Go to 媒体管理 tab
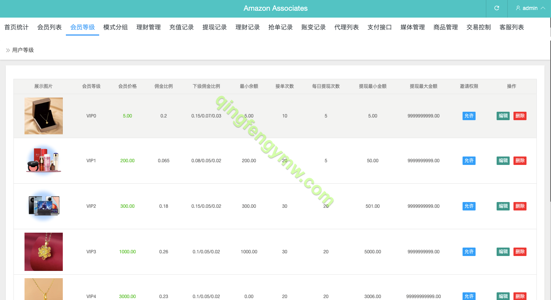 (x=413, y=27)
